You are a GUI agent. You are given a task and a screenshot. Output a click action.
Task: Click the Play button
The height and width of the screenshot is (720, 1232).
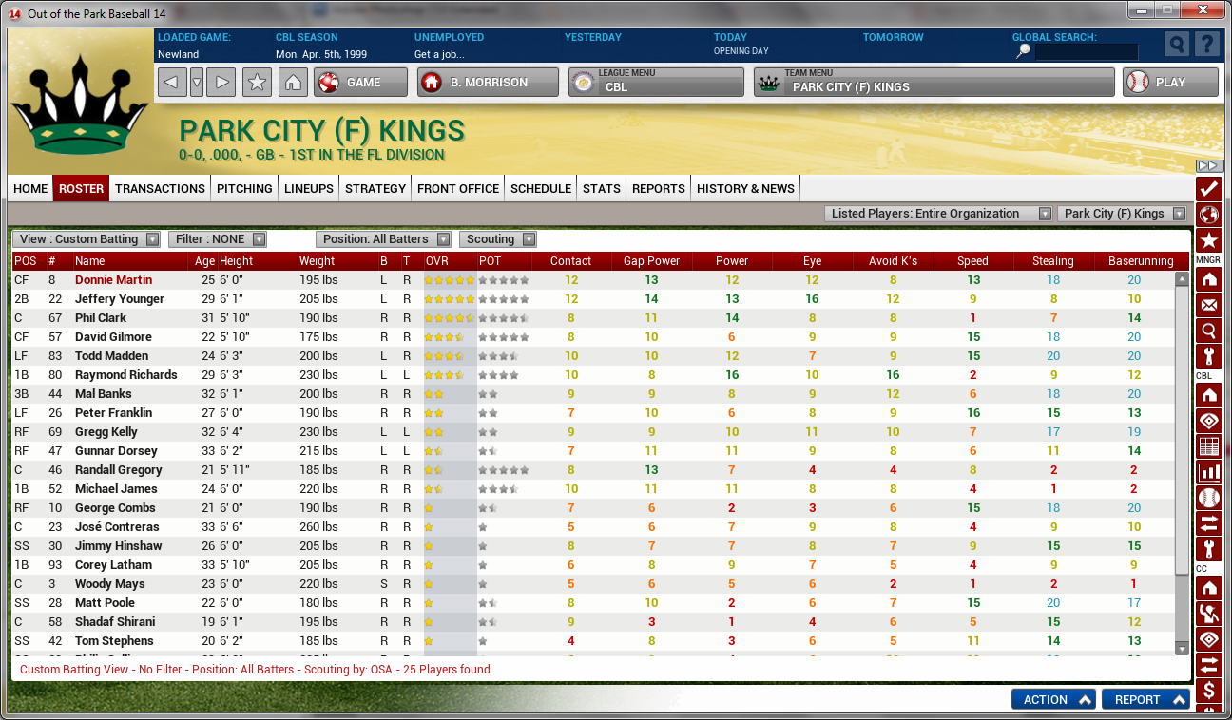pos(1169,83)
